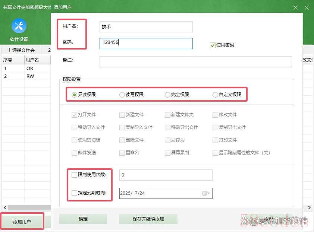Click the 密码 input field
This screenshot has width=314, height=232.
tap(146, 43)
